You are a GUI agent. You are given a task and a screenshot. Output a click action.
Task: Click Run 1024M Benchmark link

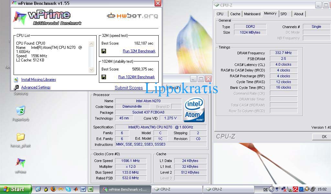pos(136,77)
